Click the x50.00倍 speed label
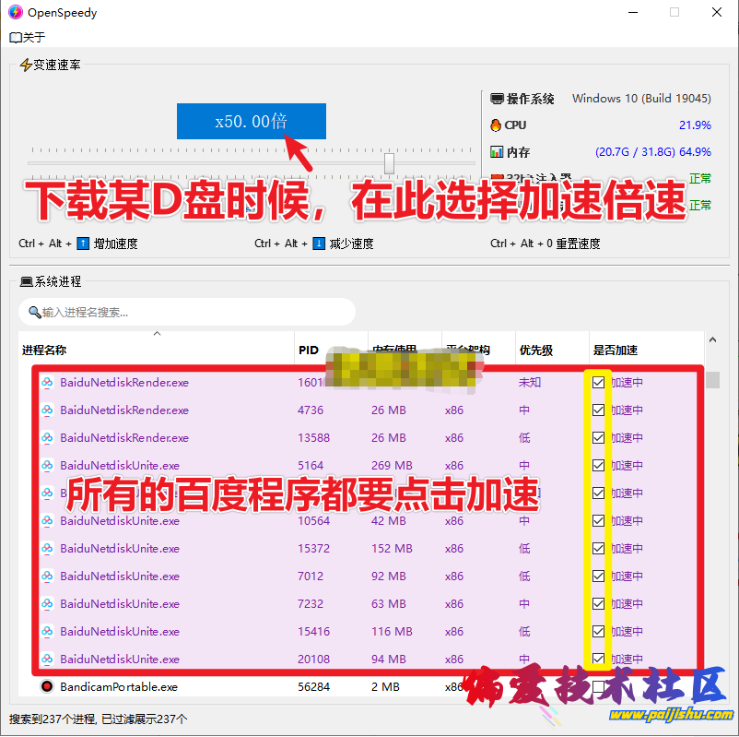The width and height of the screenshot is (739, 737). pyautogui.click(x=251, y=121)
